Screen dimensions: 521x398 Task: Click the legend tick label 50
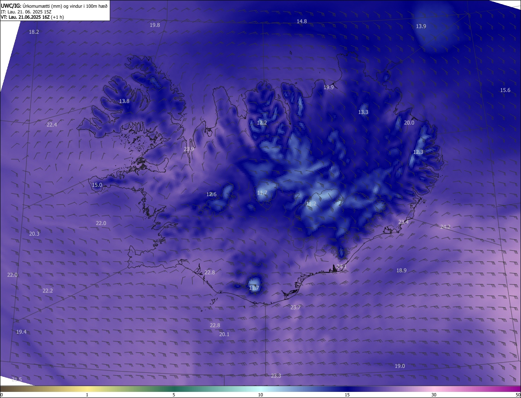pyautogui.click(x=518, y=395)
